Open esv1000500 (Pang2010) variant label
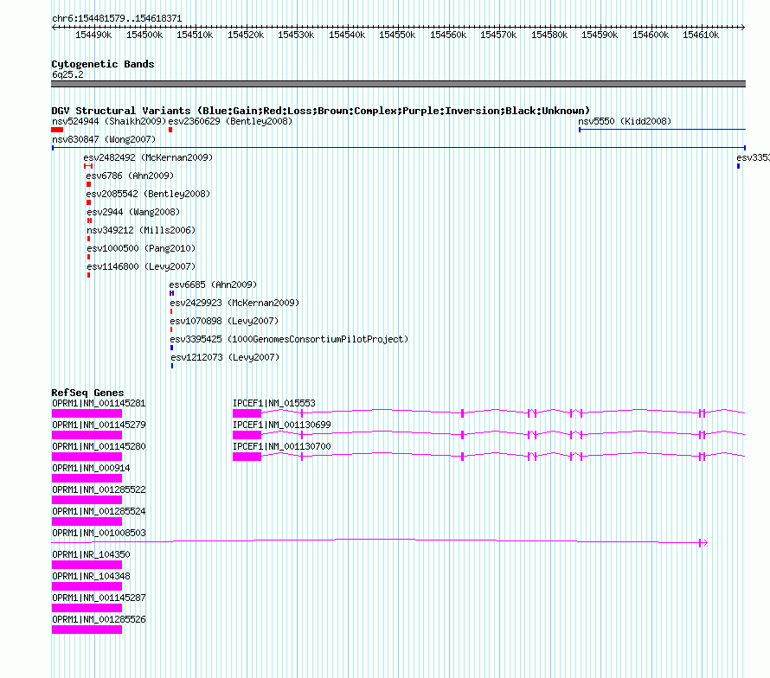 (x=141, y=248)
